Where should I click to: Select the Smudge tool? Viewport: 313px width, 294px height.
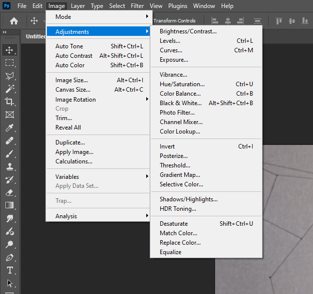click(9, 218)
